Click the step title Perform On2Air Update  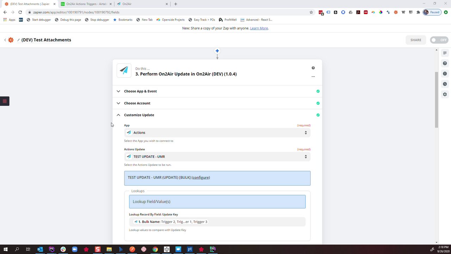point(186,74)
